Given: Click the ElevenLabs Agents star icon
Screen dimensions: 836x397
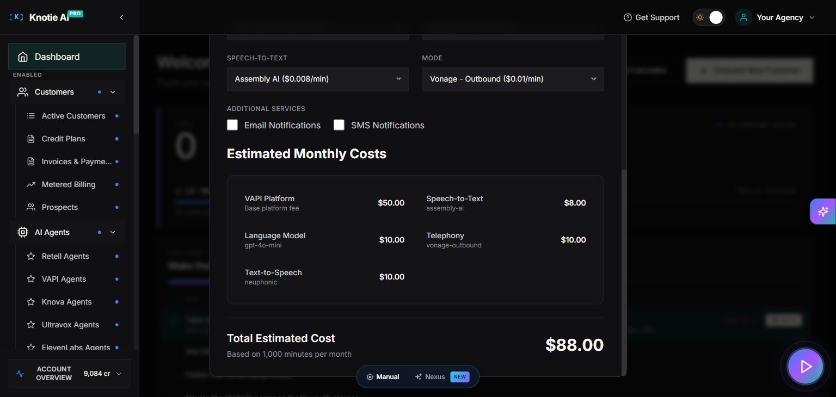Looking at the screenshot, I should point(31,347).
